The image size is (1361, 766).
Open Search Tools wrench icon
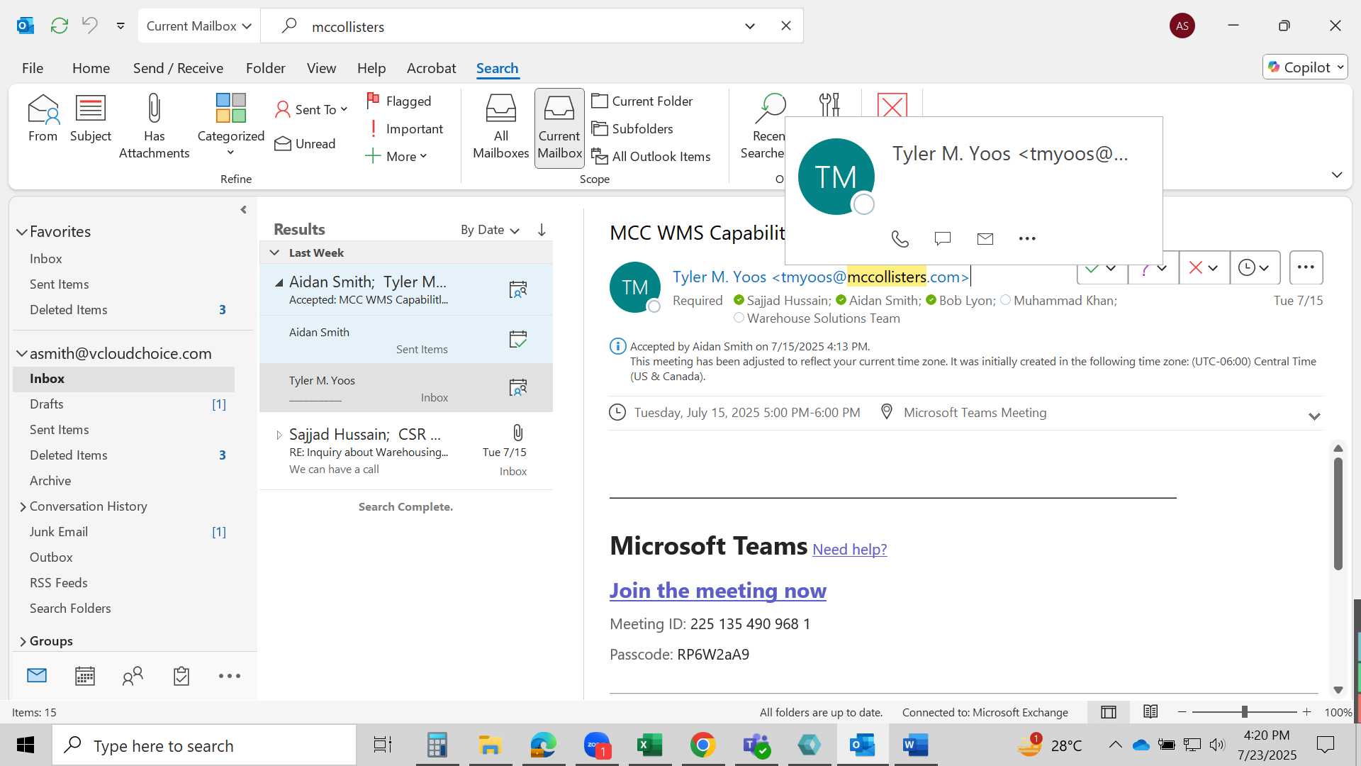[829, 104]
